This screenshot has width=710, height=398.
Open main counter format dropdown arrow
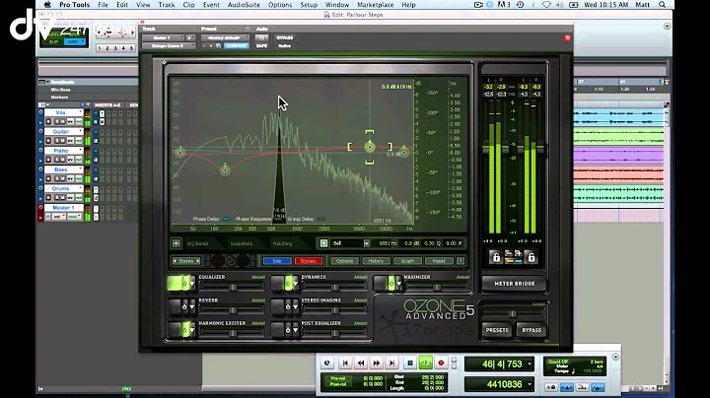click(x=530, y=365)
